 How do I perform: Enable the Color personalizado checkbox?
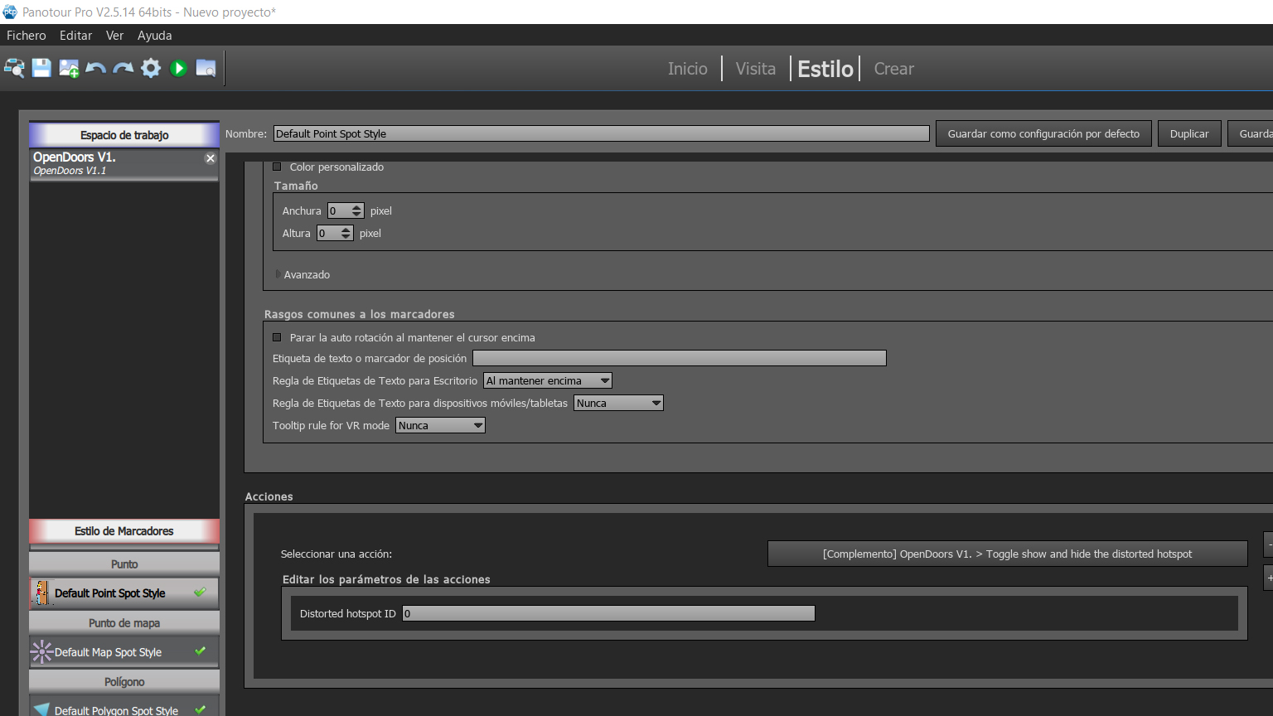[278, 167]
